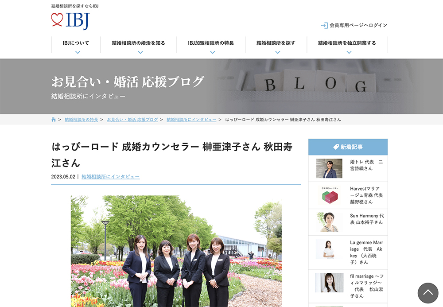Open Sun Harmony 代表 山本裕子さん thumbnail
Screen dimensions: 443x307
click(329, 222)
